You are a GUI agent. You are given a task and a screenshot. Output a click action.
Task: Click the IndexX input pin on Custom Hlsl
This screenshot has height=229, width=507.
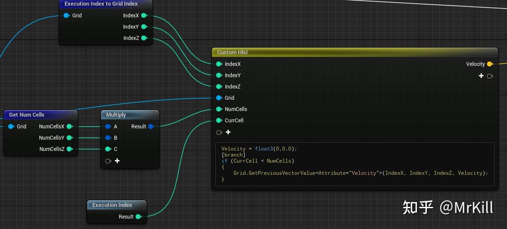tap(219, 64)
